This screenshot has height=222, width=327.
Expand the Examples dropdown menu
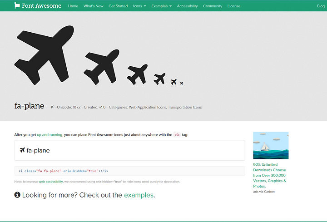(162, 6)
